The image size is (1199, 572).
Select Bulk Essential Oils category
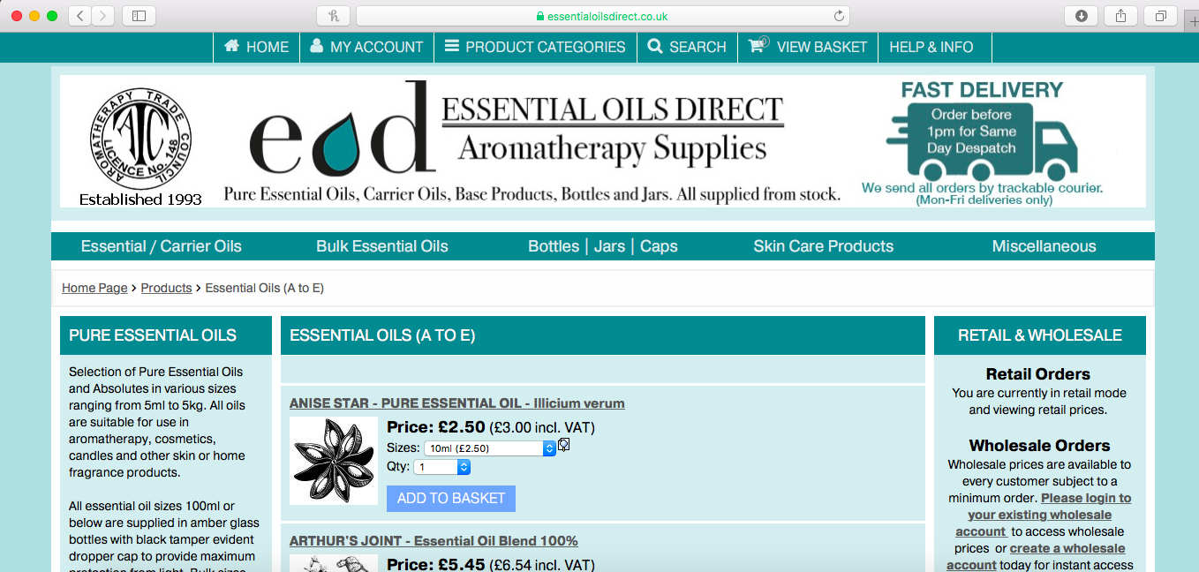(x=382, y=246)
